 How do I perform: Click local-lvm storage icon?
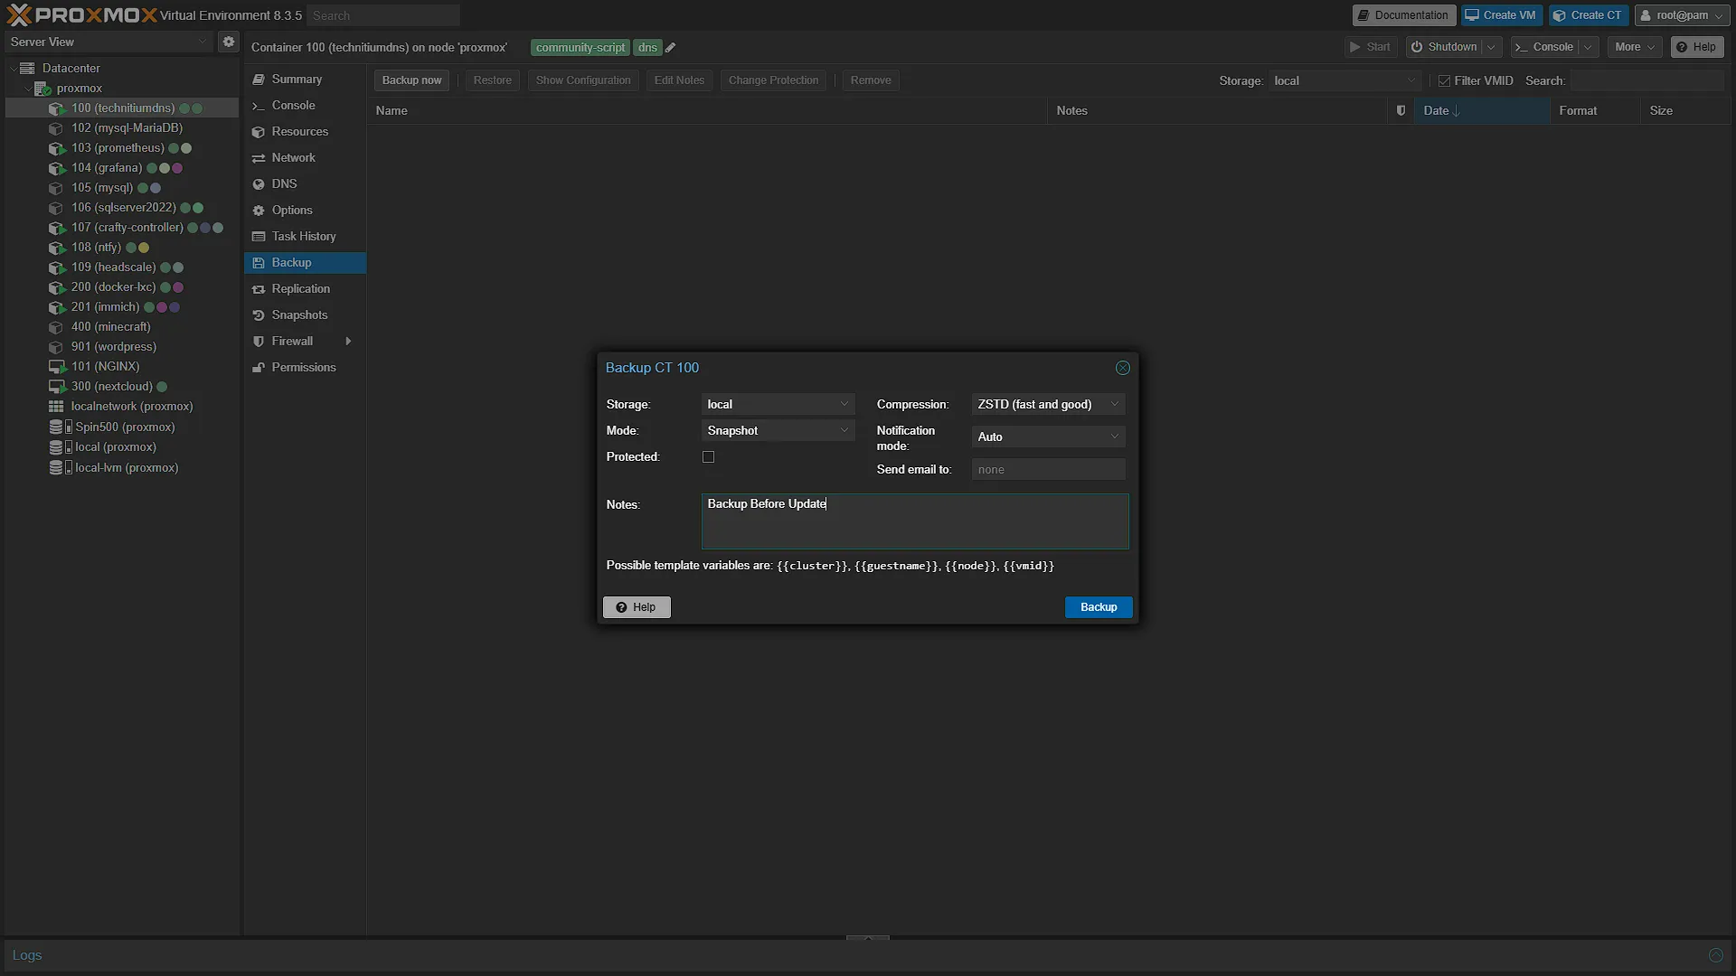pyautogui.click(x=60, y=467)
